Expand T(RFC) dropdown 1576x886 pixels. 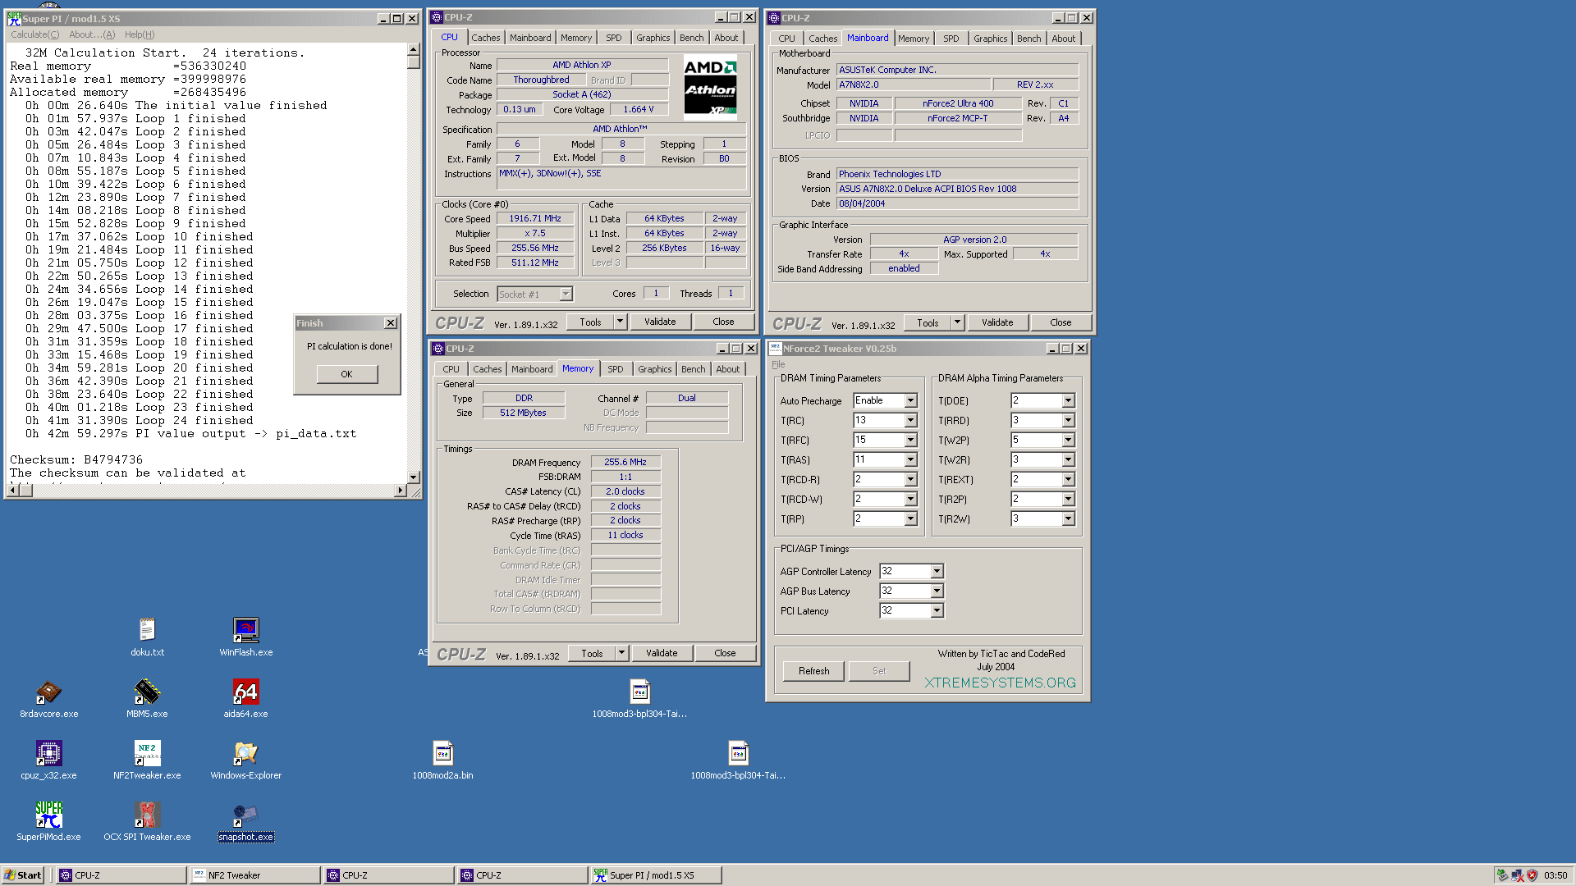tap(910, 440)
